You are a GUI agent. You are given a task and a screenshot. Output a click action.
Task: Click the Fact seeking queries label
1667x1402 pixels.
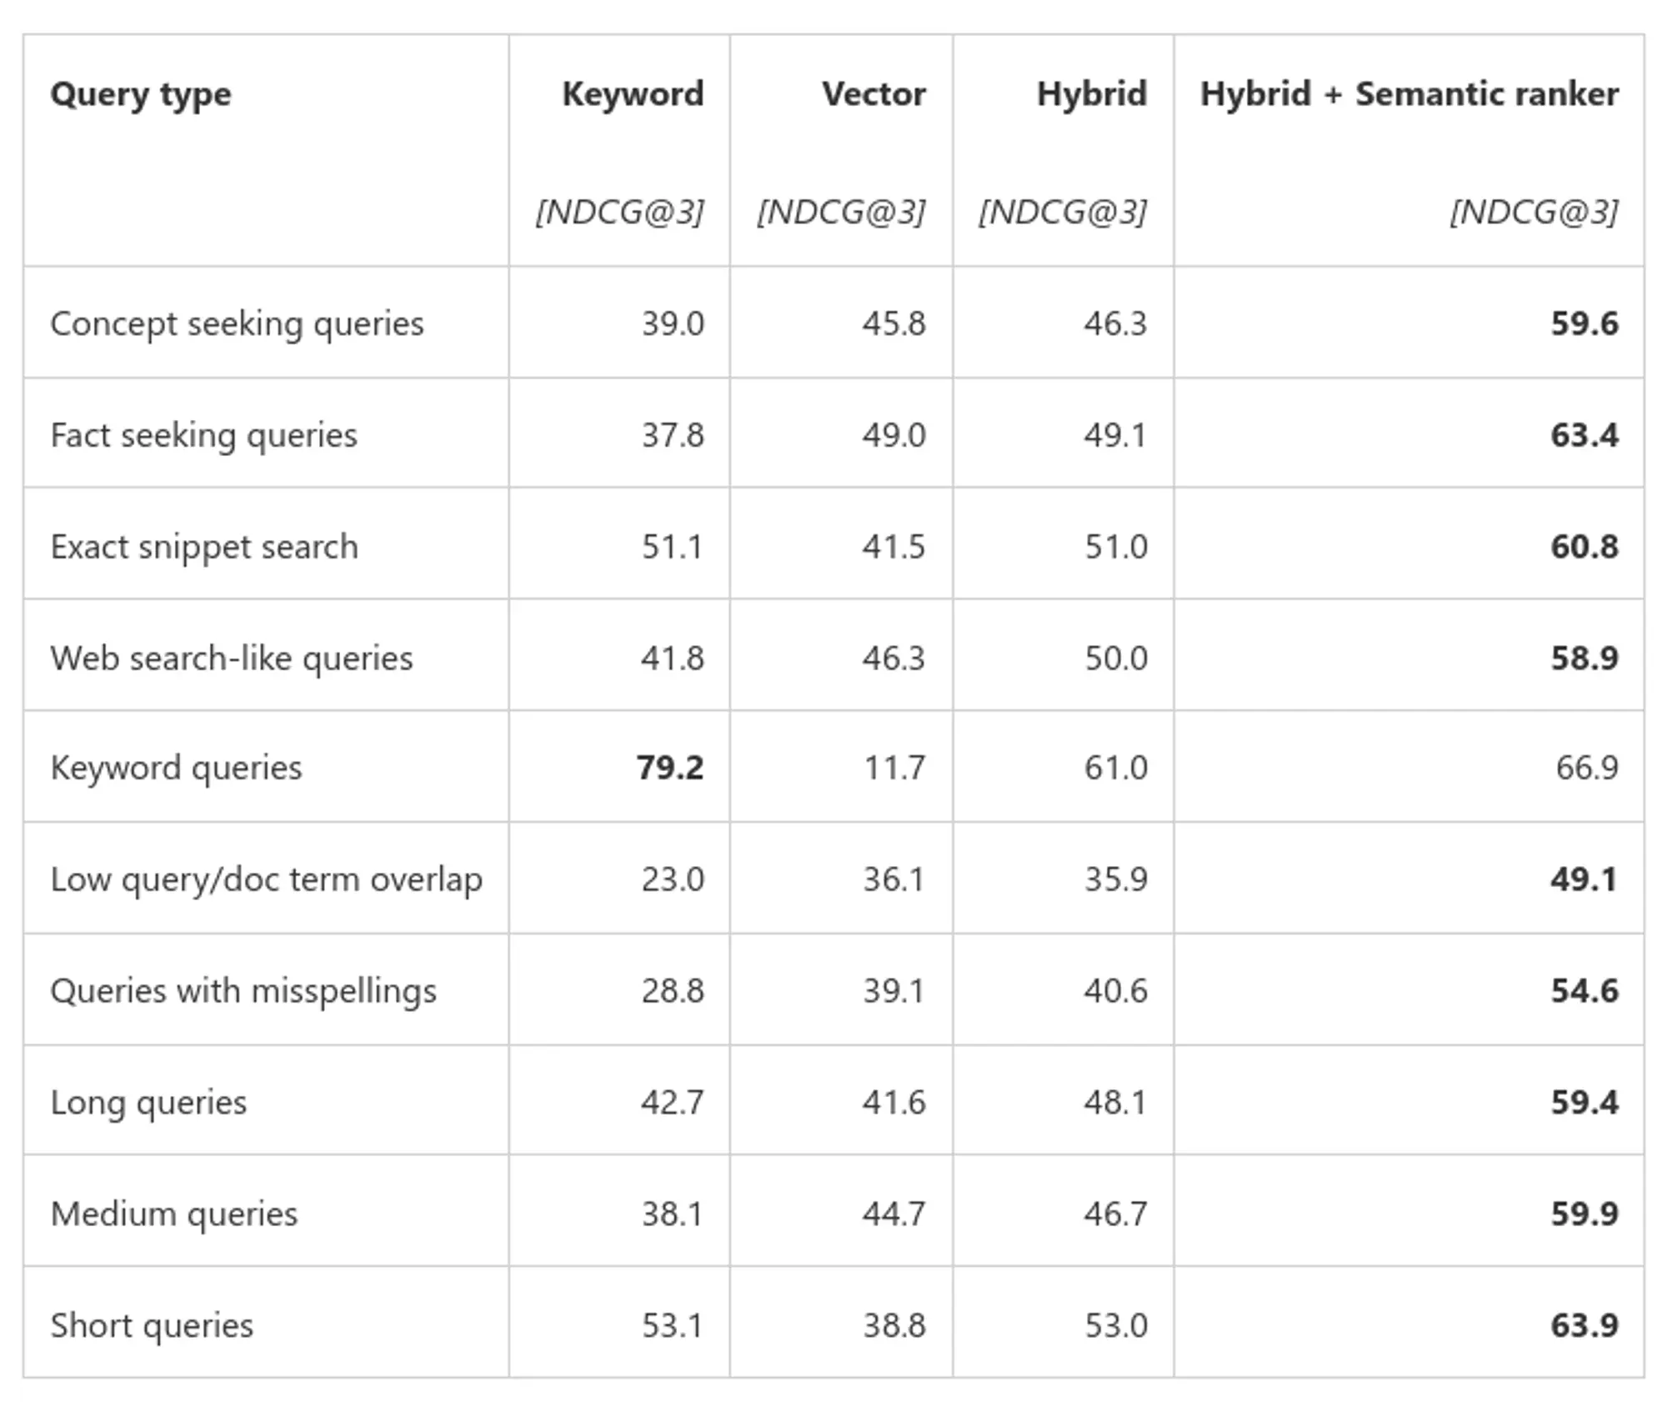point(203,435)
